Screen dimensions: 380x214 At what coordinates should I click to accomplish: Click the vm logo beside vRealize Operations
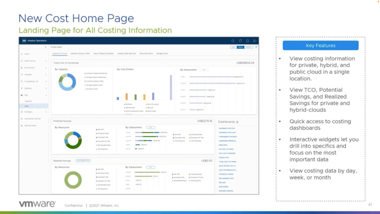click(24, 41)
